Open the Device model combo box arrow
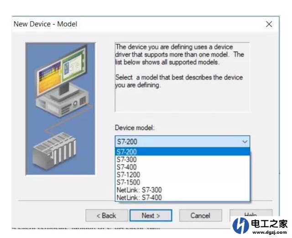This screenshot has height=238, width=292. coord(245,142)
